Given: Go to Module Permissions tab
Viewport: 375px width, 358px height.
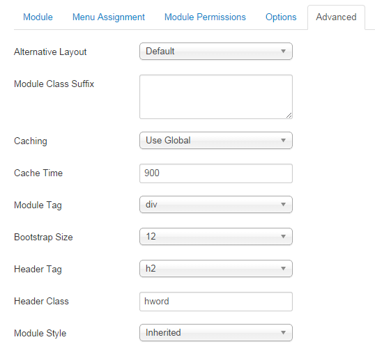Looking at the screenshot, I should 205,17.
